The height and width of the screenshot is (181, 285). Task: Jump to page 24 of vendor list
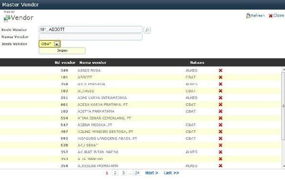pyautogui.click(x=137, y=173)
